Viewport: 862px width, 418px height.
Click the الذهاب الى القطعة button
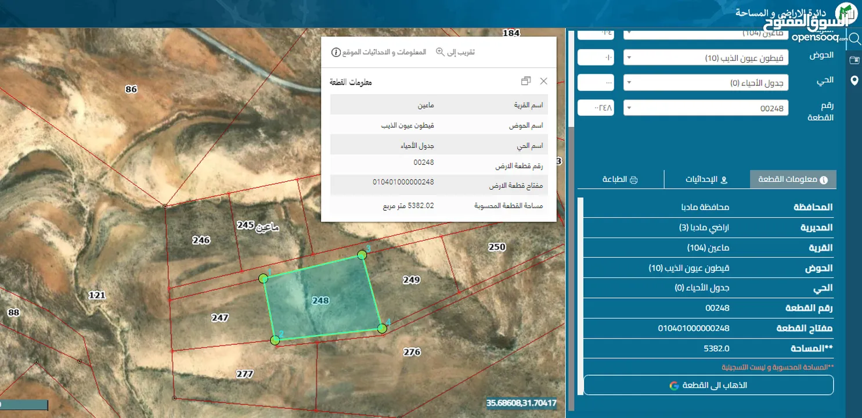pyautogui.click(x=708, y=385)
